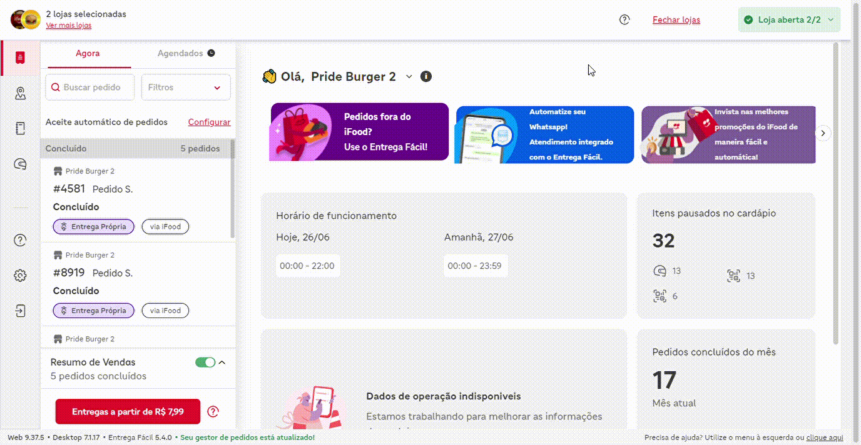This screenshot has height=445, width=861.
Task: Click the helmet icon with count 13
Action: point(660,271)
